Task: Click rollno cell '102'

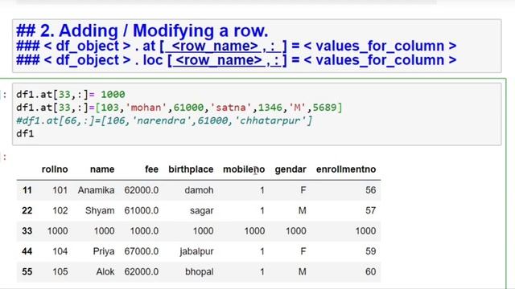Action: click(60, 210)
